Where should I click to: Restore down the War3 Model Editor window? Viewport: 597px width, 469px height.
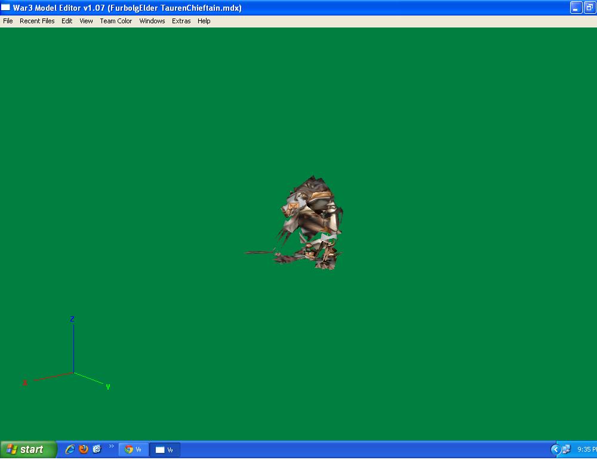(590, 8)
